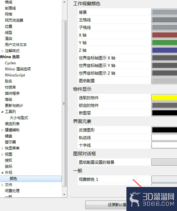The width and height of the screenshot is (177, 211).
Task: Open the 视窗颜色 1 color swatch
Action: (164, 179)
